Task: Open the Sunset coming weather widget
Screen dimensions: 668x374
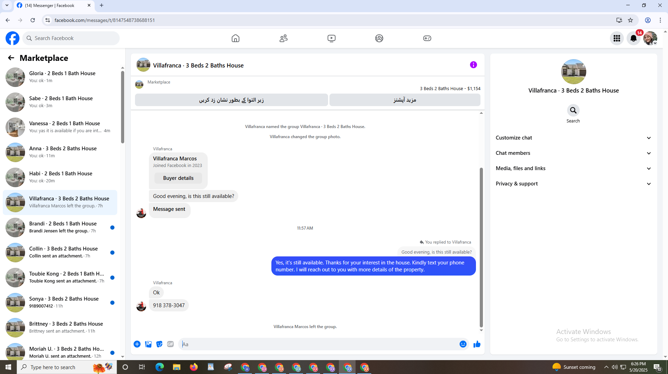Action: click(x=574, y=367)
